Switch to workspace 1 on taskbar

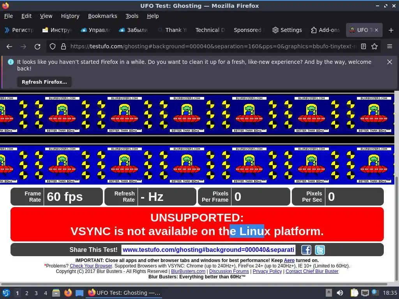tap(17, 293)
